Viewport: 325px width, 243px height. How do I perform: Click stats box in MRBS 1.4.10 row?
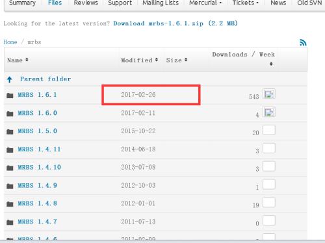tap(269, 166)
